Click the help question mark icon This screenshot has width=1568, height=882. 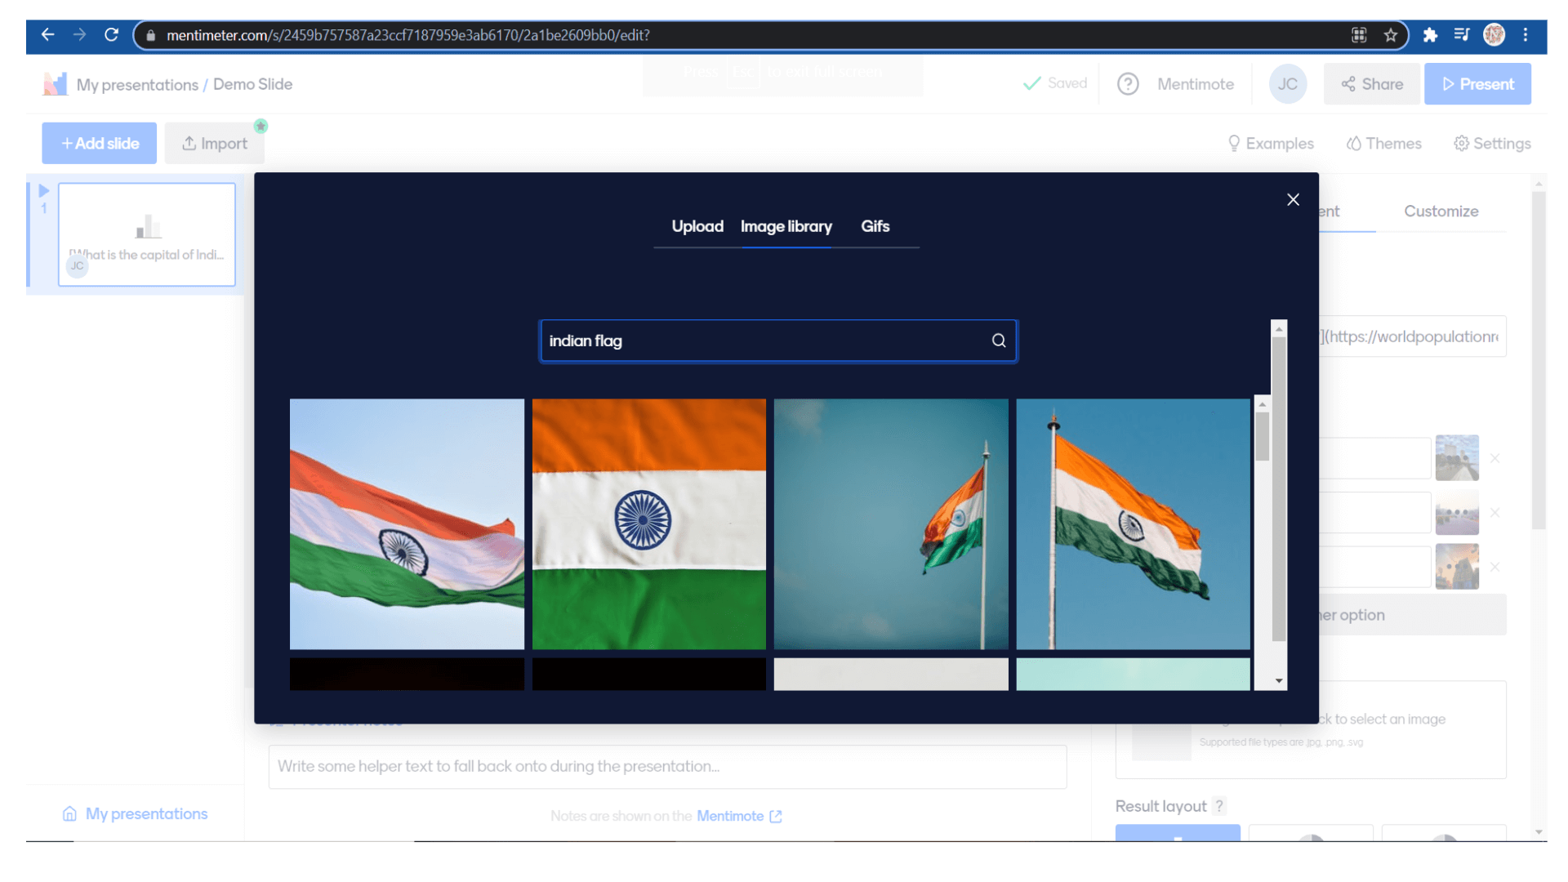click(x=1128, y=84)
